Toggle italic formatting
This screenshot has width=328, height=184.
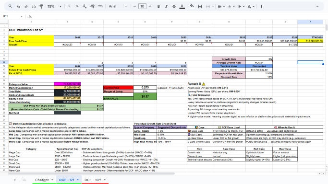click(x=166, y=6)
